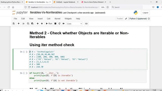
Task: Open the File menu
Action: click(15, 18)
